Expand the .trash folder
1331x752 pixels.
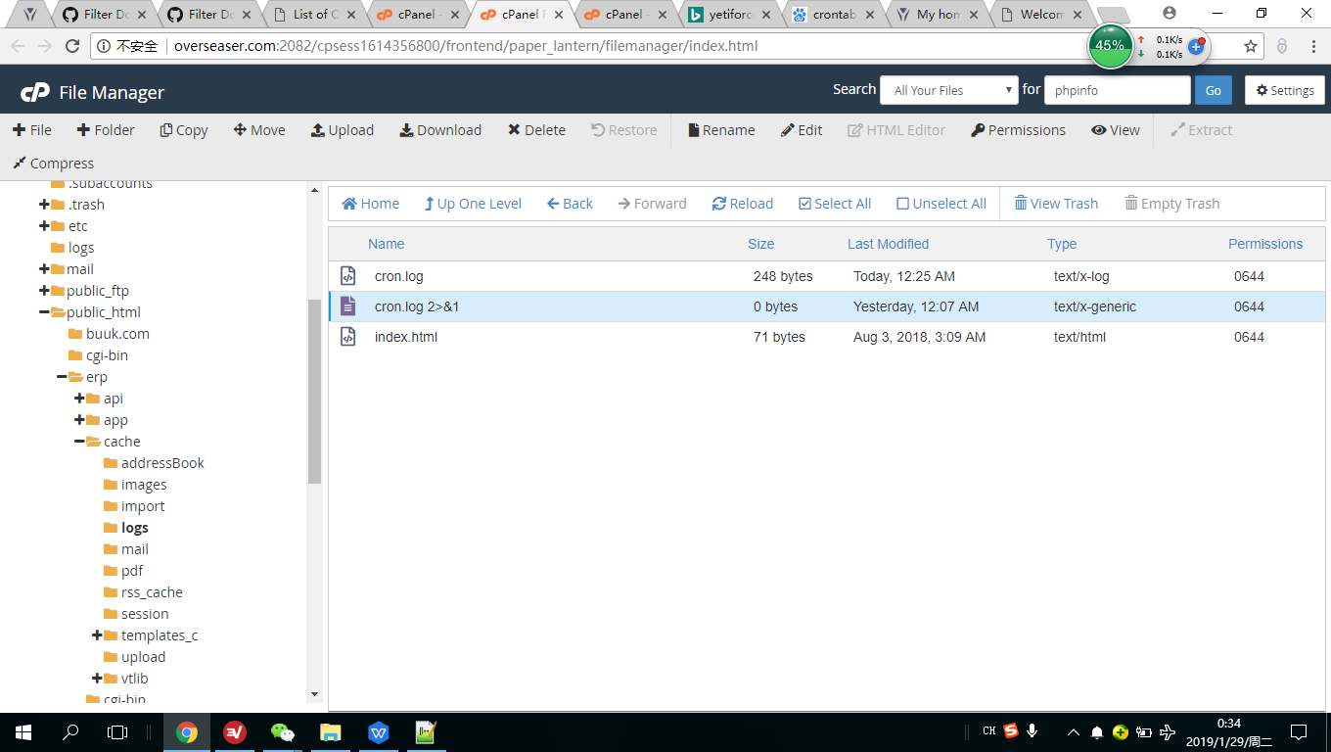(44, 205)
